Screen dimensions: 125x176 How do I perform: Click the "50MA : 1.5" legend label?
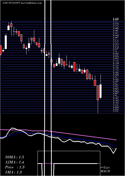pos(14,157)
